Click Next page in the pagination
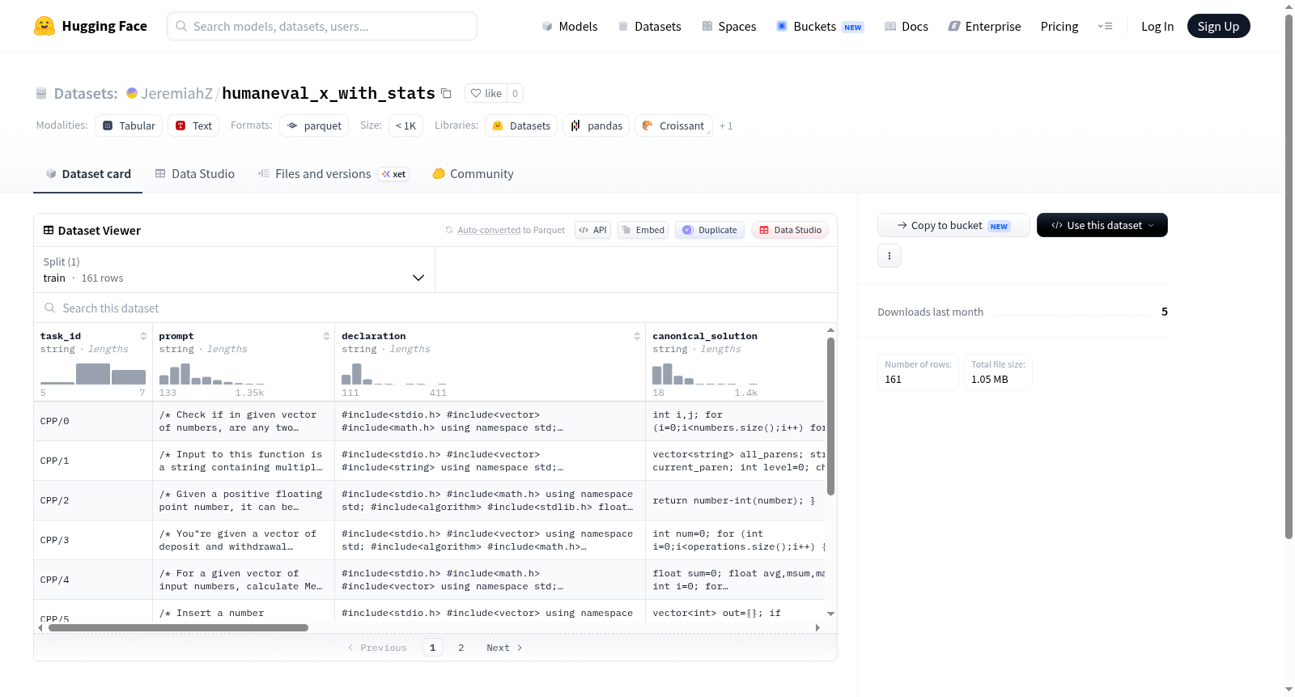The width and height of the screenshot is (1295, 697). point(504,648)
